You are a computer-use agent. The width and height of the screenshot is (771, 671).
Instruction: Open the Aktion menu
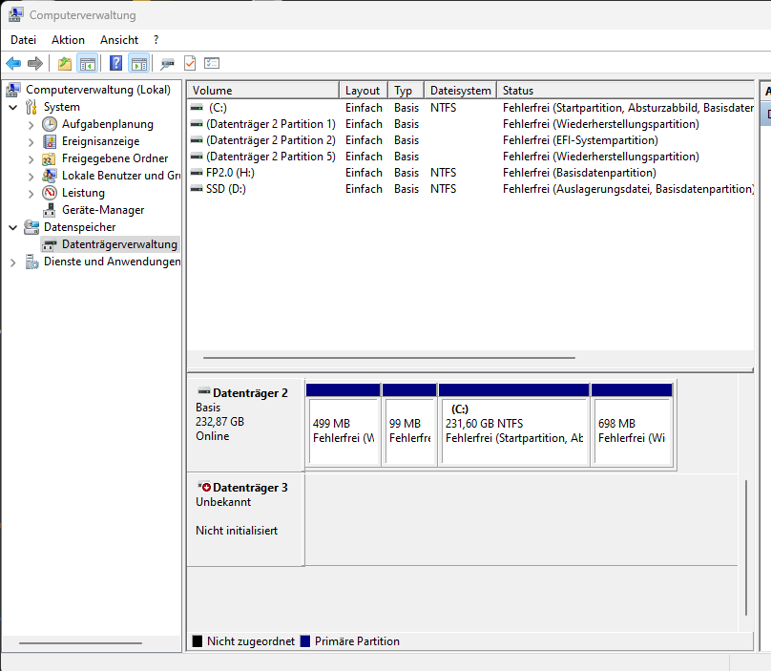68,40
